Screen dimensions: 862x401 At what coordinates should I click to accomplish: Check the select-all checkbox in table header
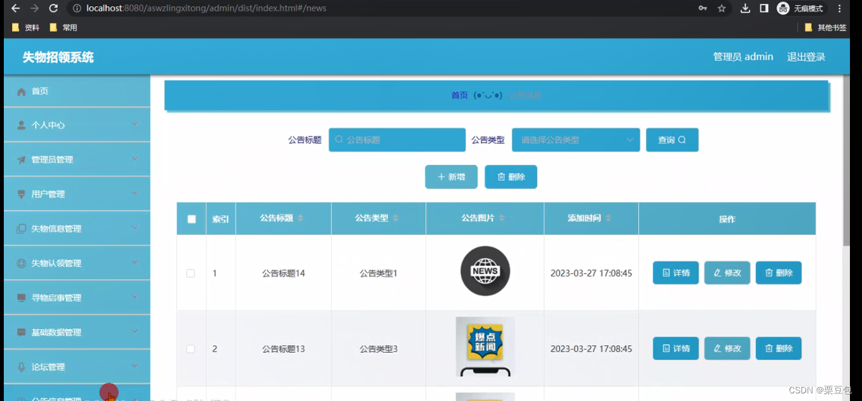191,218
